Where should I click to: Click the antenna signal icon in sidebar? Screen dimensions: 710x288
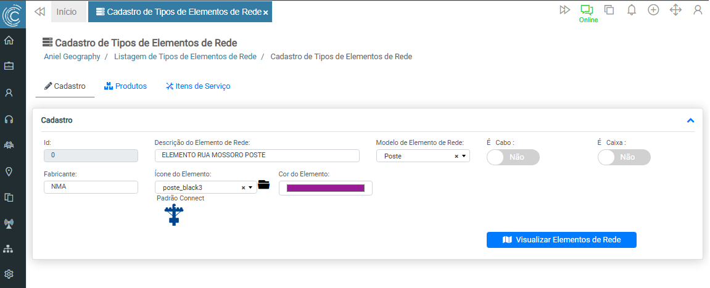[9, 223]
